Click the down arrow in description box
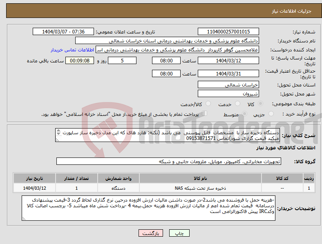 click(58, 134)
